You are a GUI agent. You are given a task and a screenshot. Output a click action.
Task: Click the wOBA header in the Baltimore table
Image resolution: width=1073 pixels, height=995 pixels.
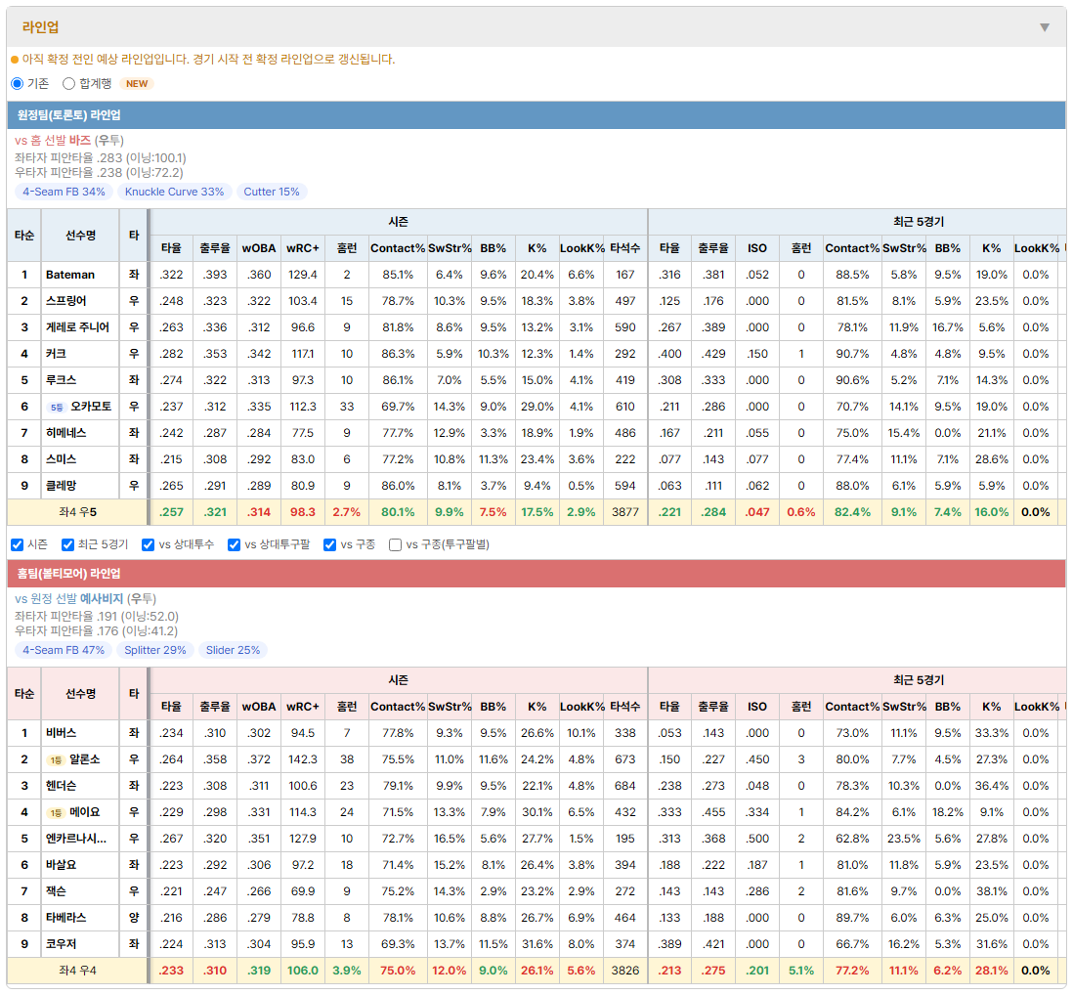(x=259, y=707)
